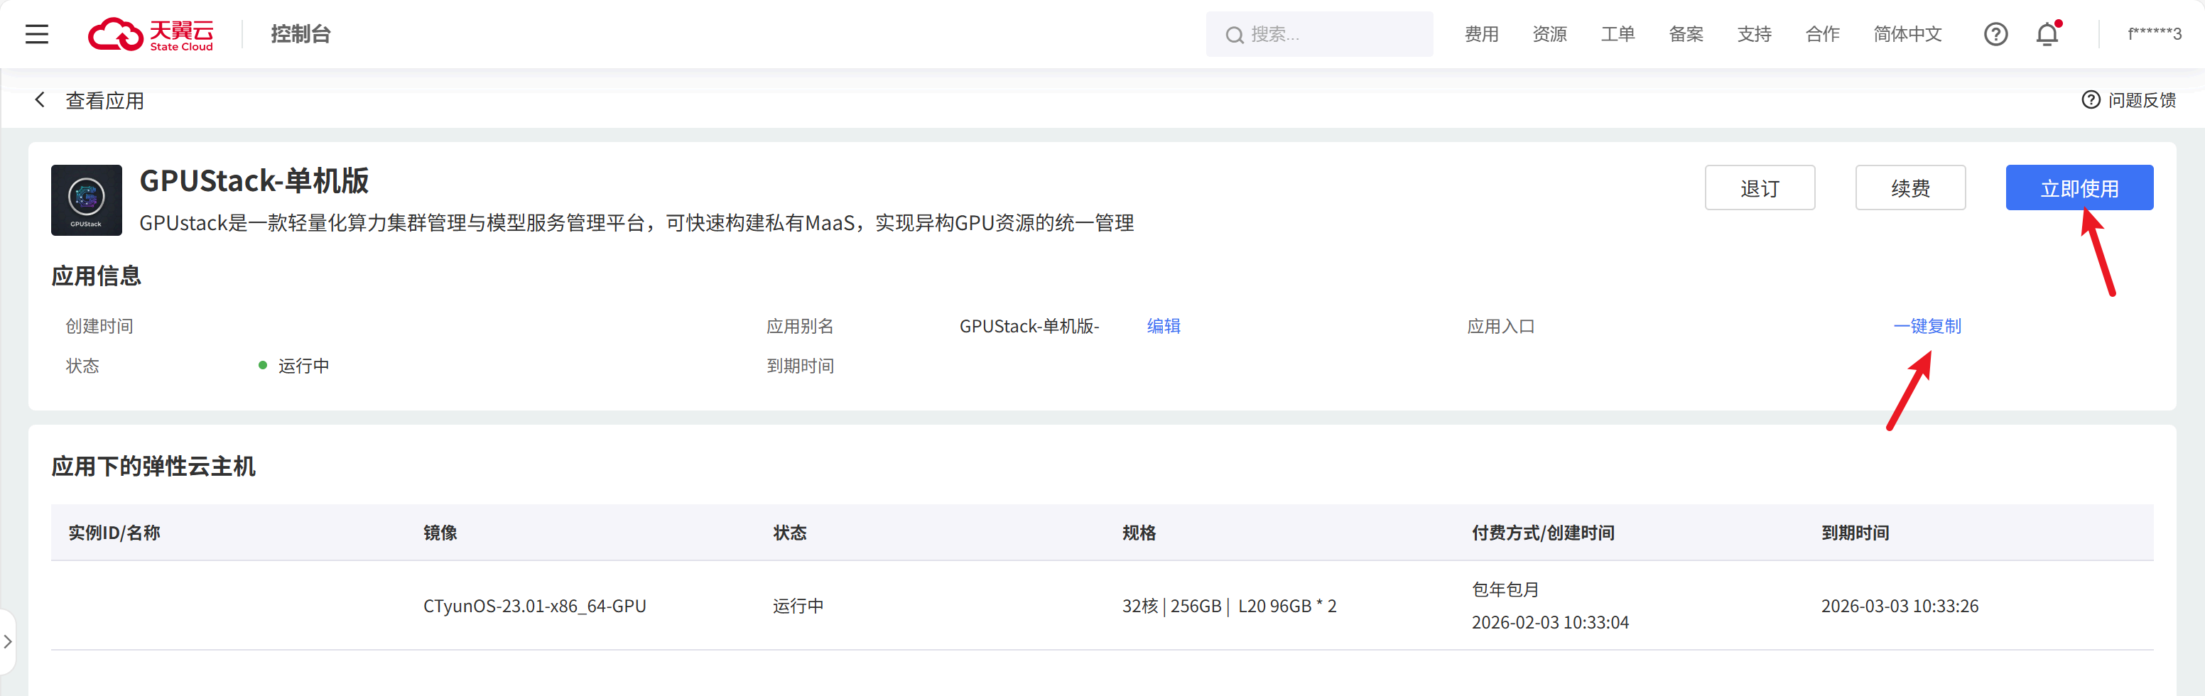
Task: Open the 备案 menu
Action: pyautogui.click(x=1686, y=34)
